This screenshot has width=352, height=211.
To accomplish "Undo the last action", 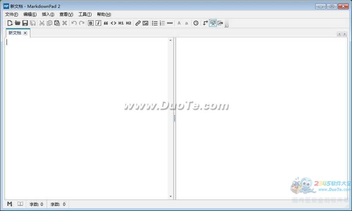I will click(74, 23).
